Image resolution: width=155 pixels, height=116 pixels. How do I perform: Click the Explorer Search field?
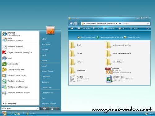tap(136, 24)
